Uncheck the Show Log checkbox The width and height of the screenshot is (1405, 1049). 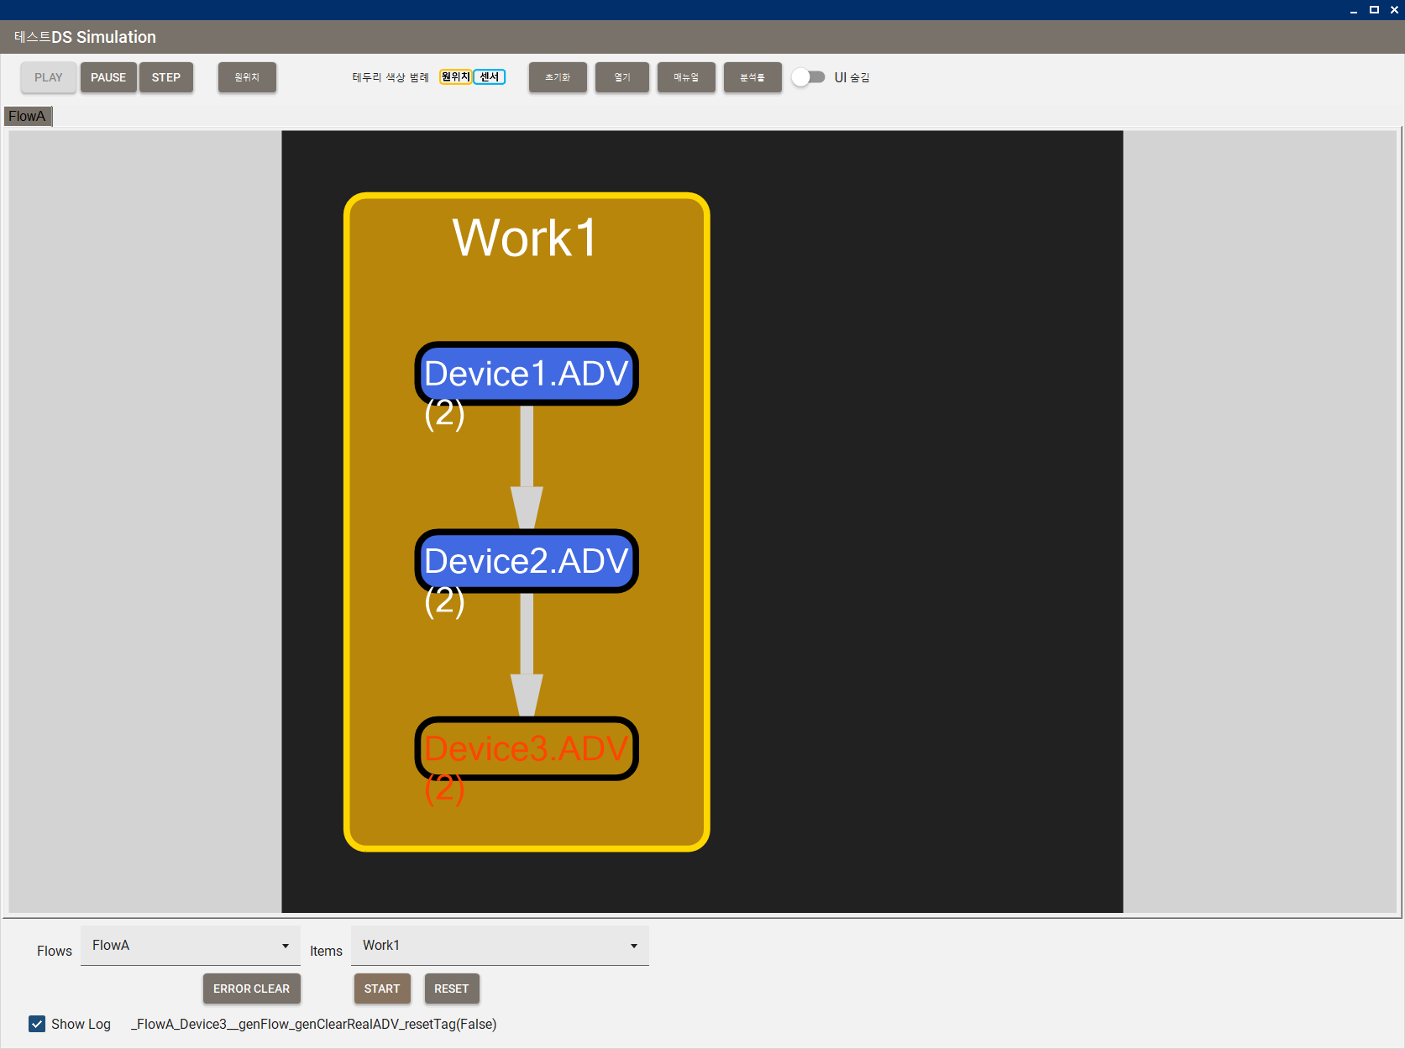(37, 1024)
